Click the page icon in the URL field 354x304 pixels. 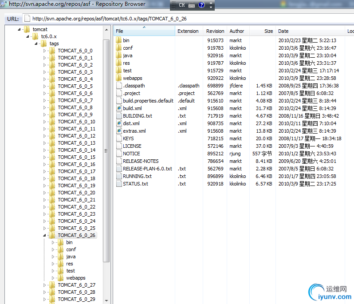click(27, 19)
